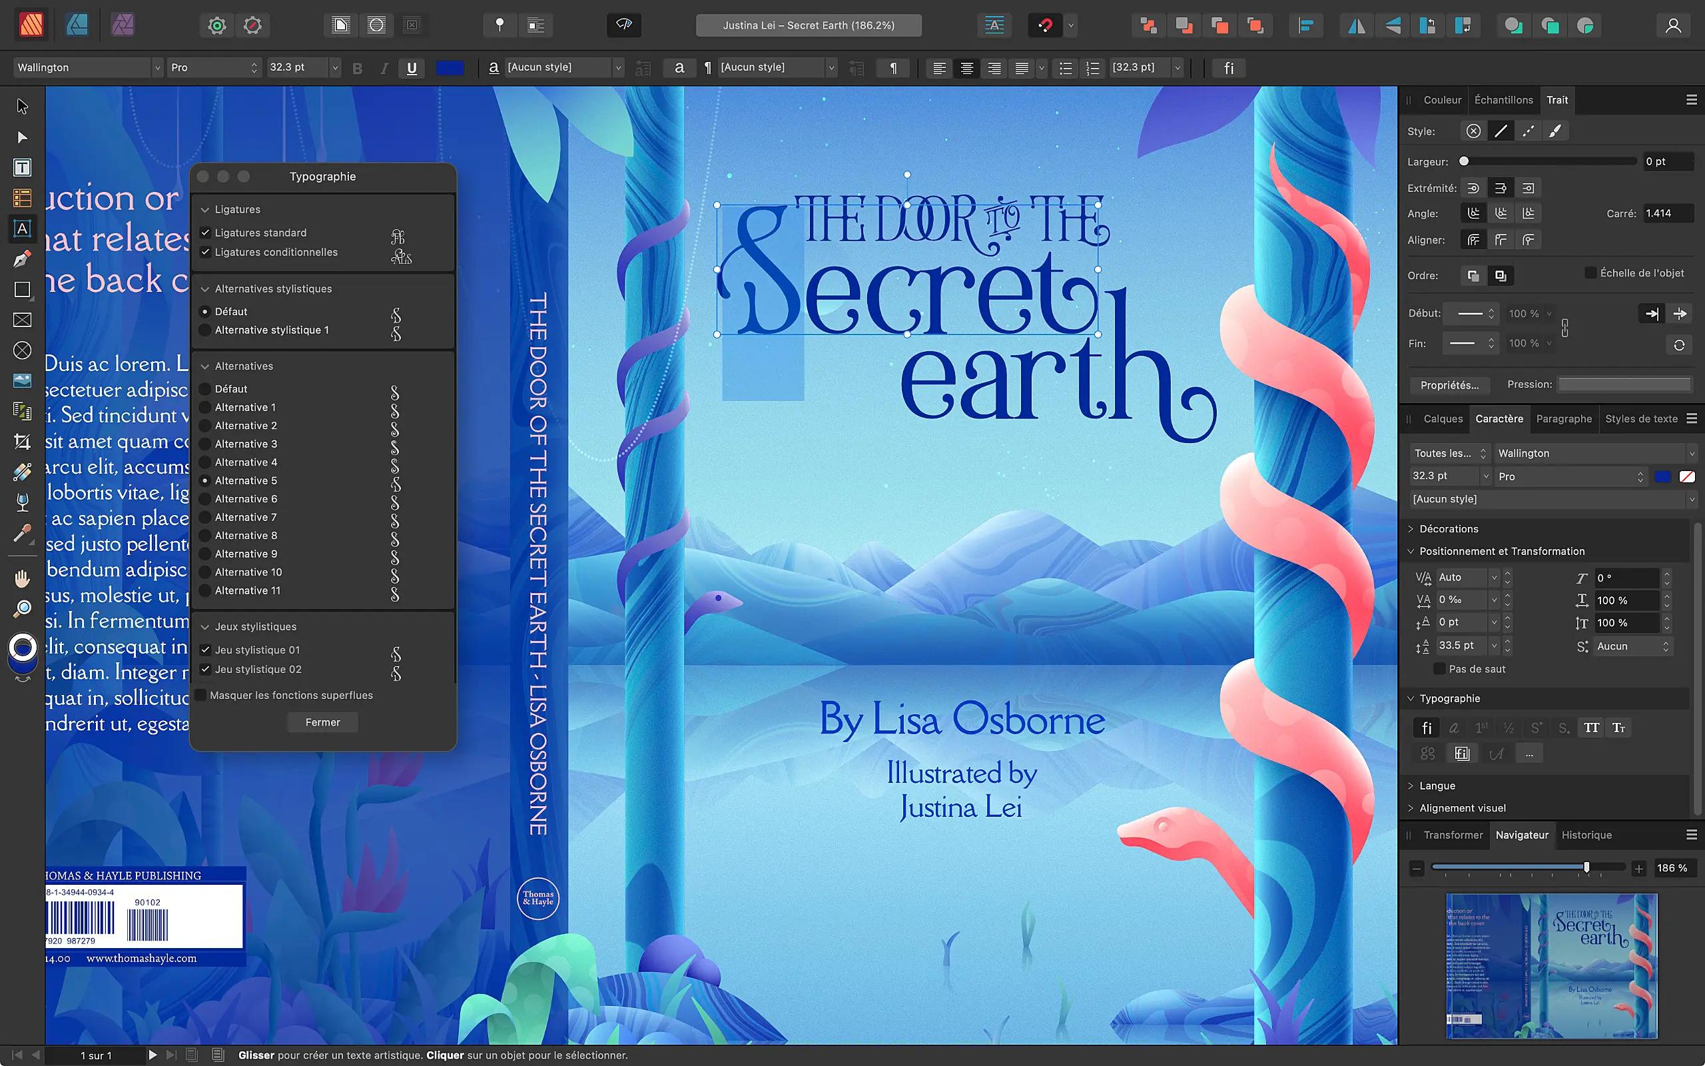Select the Color Picker eyedropper tool
The image size is (1705, 1066).
pyautogui.click(x=22, y=534)
